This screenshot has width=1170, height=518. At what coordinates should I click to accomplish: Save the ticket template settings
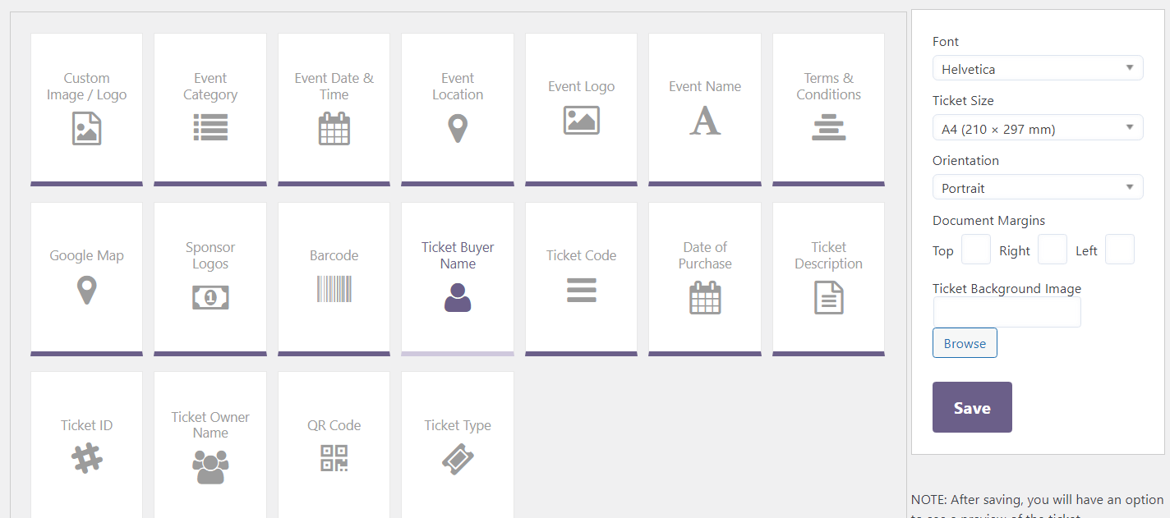[x=972, y=407]
